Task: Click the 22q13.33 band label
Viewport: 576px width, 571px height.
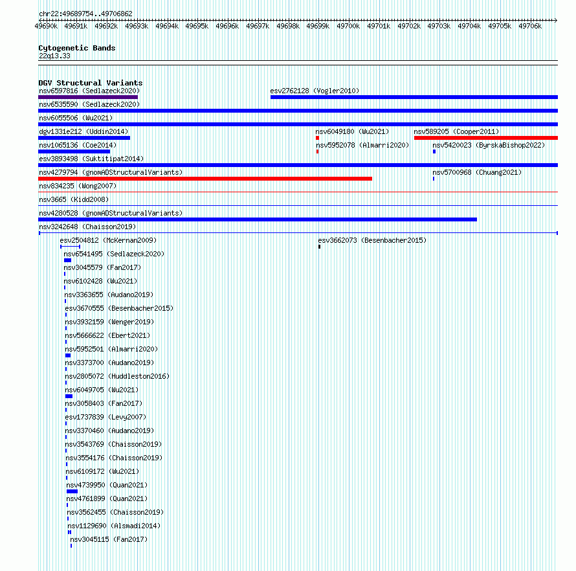Action: pyautogui.click(x=54, y=56)
